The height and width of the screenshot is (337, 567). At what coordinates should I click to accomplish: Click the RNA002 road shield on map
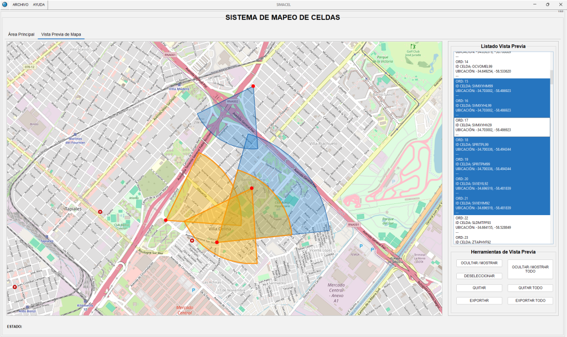point(233,101)
